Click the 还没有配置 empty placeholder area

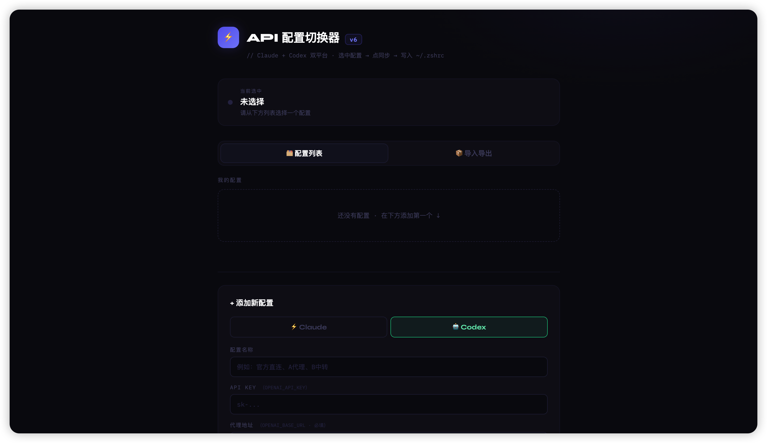coord(389,216)
